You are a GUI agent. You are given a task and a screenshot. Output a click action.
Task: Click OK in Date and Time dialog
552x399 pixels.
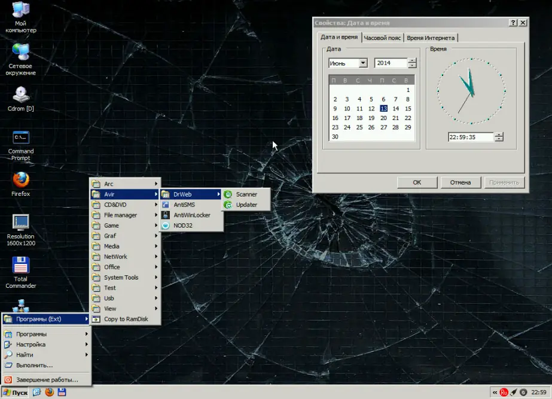[417, 182]
